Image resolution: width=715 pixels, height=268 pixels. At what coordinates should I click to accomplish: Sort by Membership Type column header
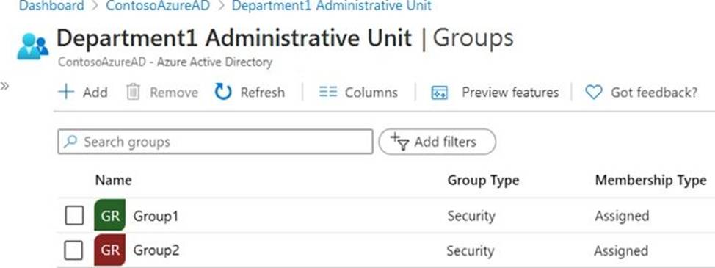coord(650,181)
